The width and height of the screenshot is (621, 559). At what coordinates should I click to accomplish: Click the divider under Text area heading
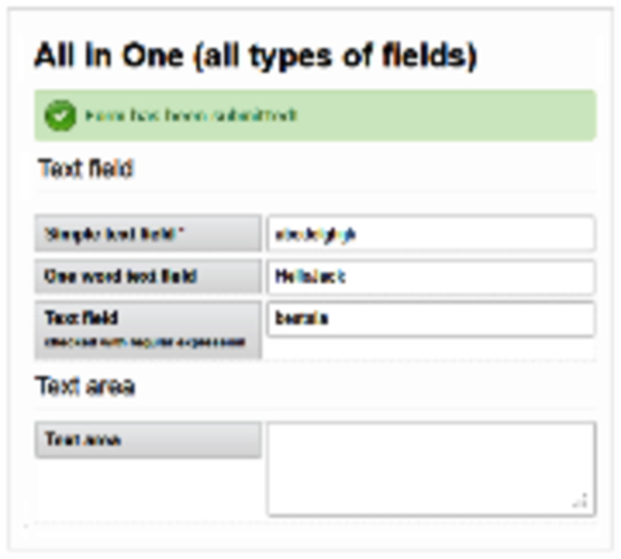[315, 409]
